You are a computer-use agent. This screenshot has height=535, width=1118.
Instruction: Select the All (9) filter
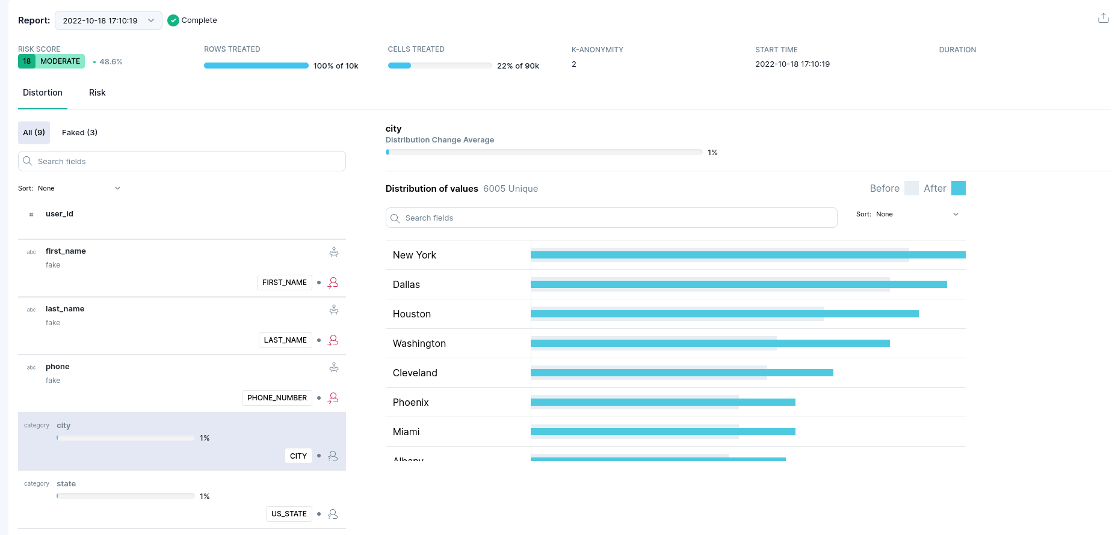tap(34, 133)
